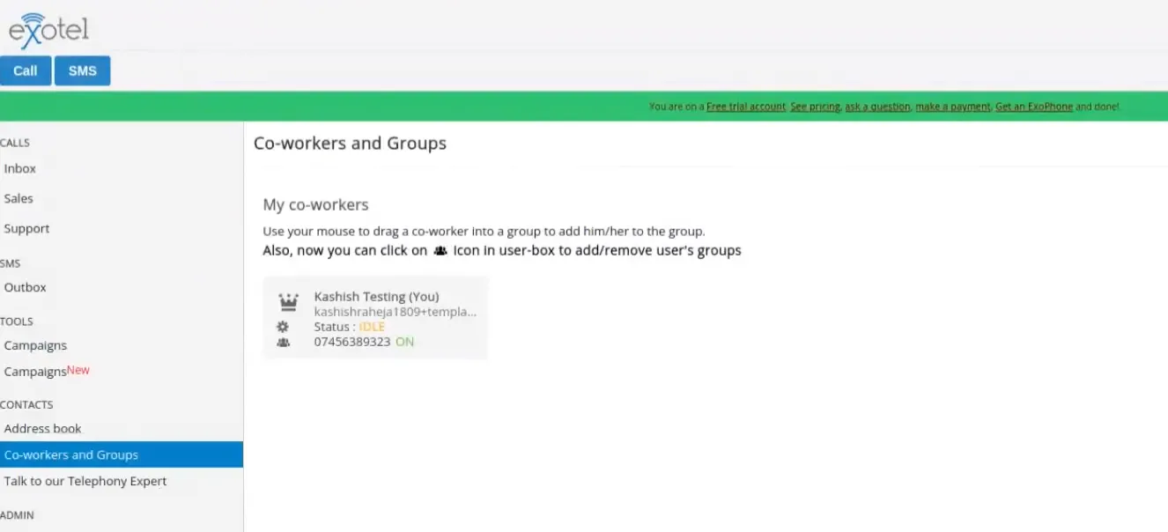Select Co-workers and Groups in sidebar
This screenshot has width=1168, height=532.
tap(122, 454)
